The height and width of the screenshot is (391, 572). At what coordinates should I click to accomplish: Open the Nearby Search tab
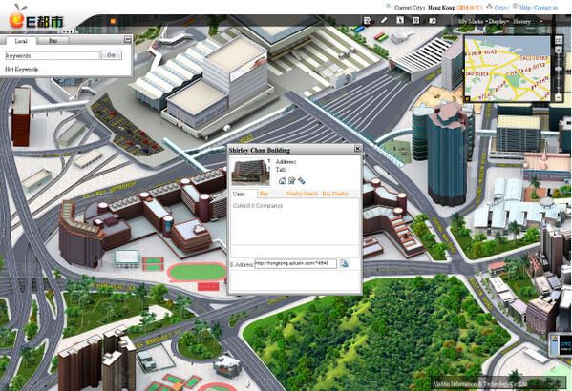pyautogui.click(x=302, y=194)
